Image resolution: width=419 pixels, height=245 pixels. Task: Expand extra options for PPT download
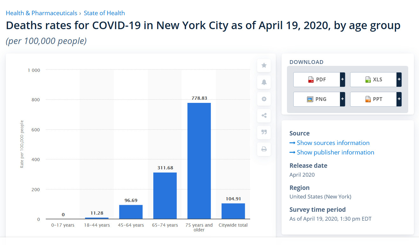point(399,99)
